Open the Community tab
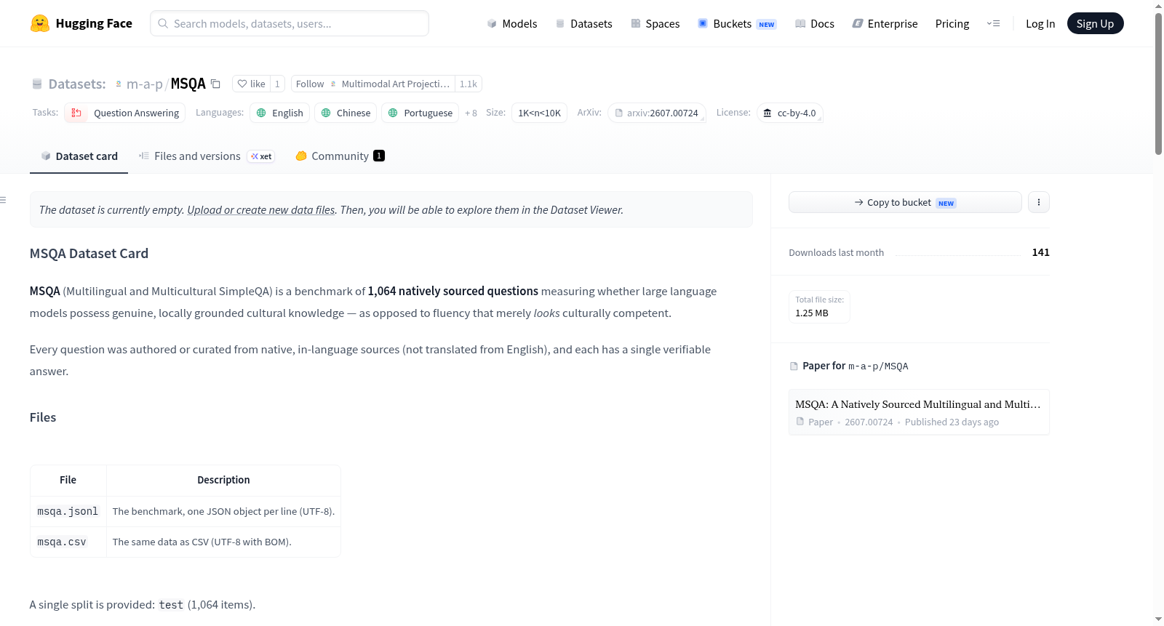1164x626 pixels. coord(340,156)
